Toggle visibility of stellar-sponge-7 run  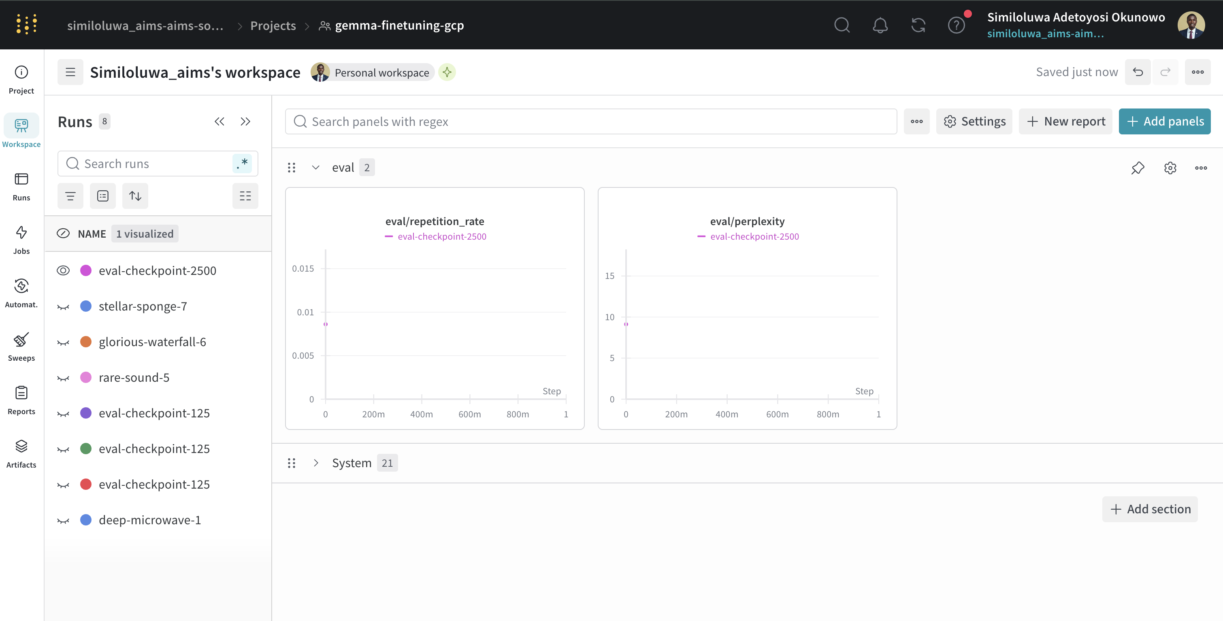(x=63, y=306)
